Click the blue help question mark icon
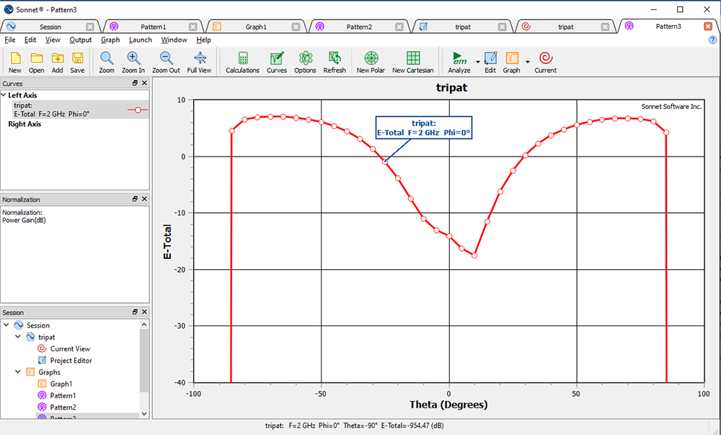The height and width of the screenshot is (435, 721). tap(713, 40)
